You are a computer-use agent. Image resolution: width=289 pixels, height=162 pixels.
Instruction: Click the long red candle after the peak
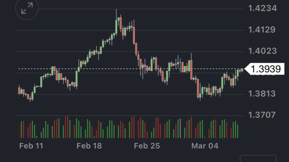point(134,35)
